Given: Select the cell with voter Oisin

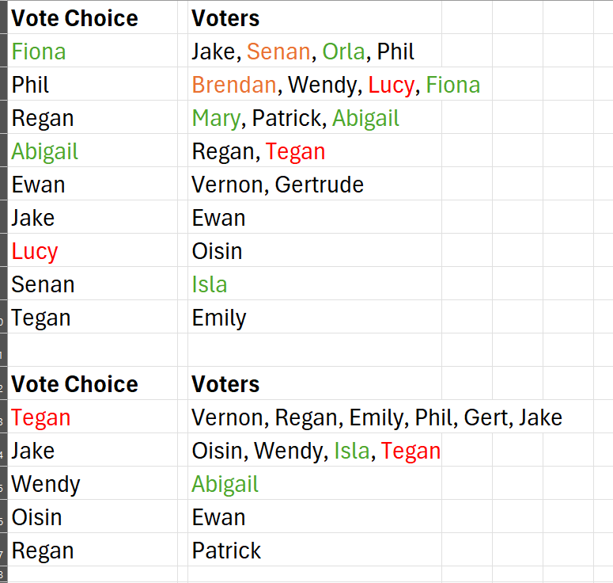Looking at the screenshot, I should coord(315,250).
